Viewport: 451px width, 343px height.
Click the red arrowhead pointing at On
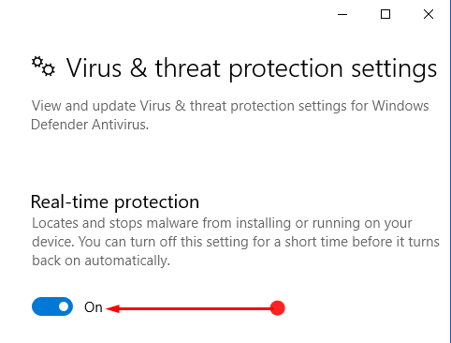click(x=112, y=309)
